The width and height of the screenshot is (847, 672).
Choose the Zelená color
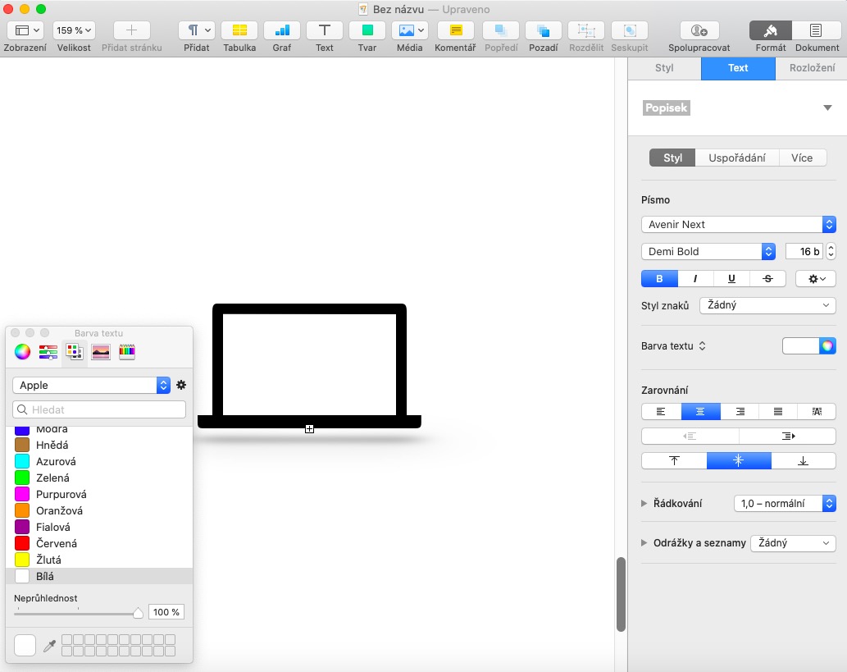(x=99, y=478)
